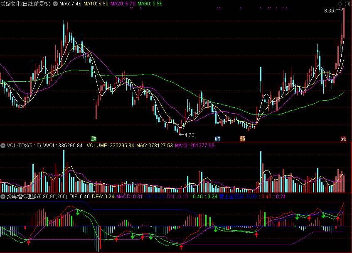Open the 经典指标稳赚 indicator dropdown arrow
Image resolution: width=352 pixels, height=253 pixels.
click(3, 196)
